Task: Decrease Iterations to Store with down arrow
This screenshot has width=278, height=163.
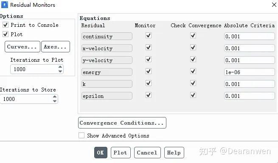Action: pyautogui.click(x=55, y=101)
